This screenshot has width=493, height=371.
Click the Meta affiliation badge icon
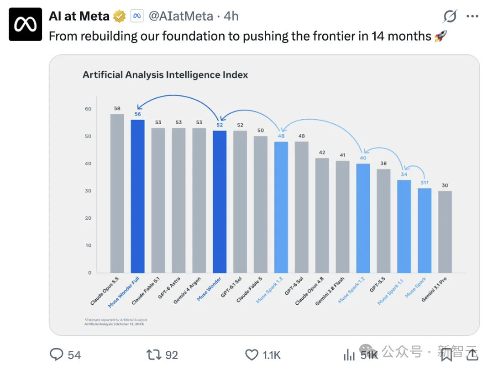pos(137,16)
